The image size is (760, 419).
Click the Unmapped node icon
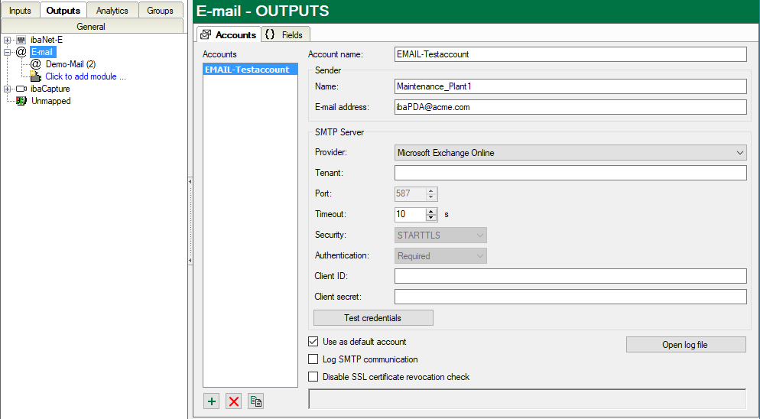21,101
